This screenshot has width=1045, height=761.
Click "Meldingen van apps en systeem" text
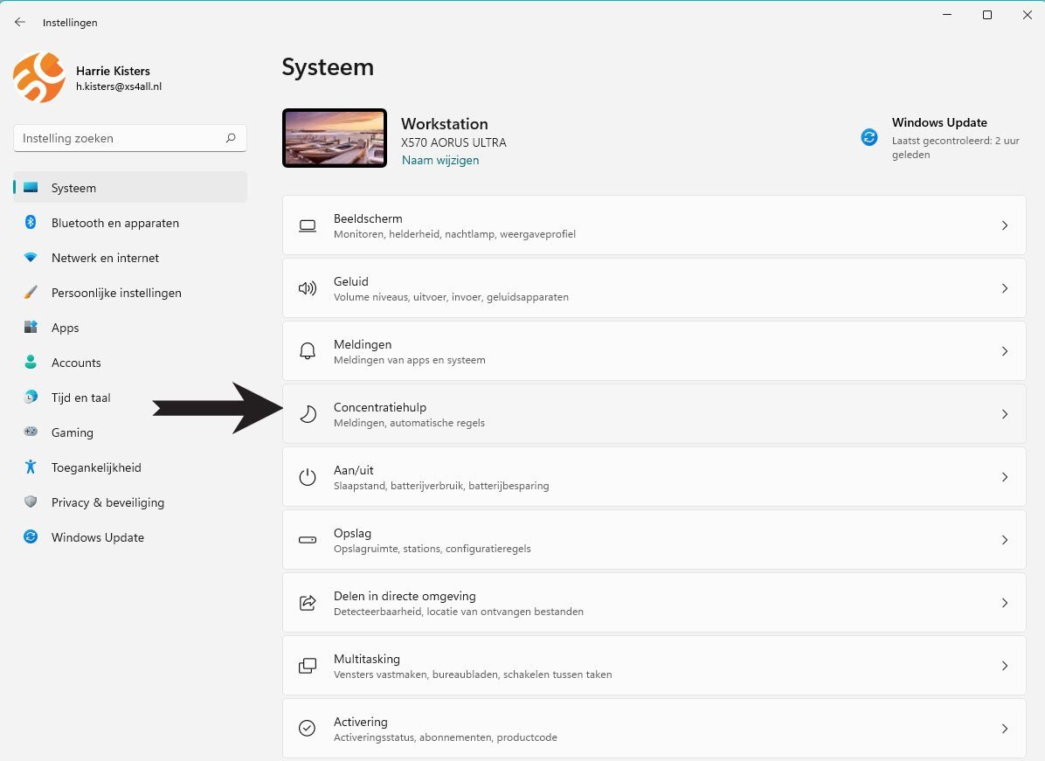click(409, 360)
